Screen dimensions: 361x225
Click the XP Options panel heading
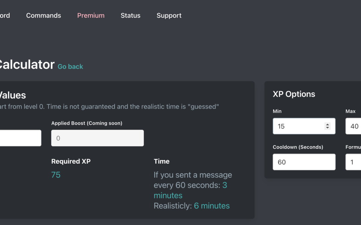pyautogui.click(x=294, y=94)
